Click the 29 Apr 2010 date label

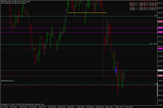[99, 107]
